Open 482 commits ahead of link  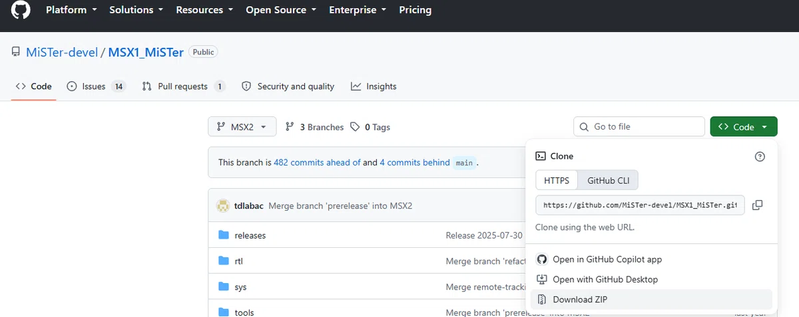(x=317, y=162)
